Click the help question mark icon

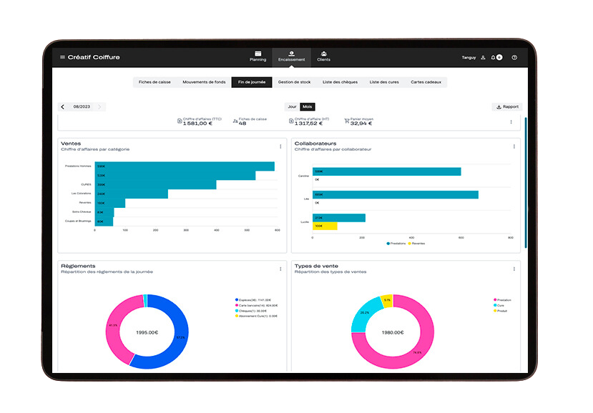point(514,57)
